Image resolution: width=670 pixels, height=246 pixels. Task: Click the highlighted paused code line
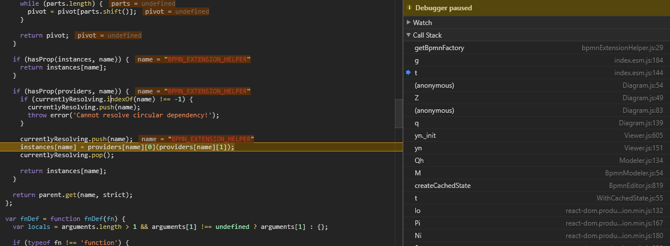(201, 147)
